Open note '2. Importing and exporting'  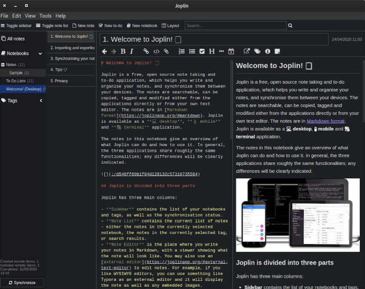(x=71, y=48)
